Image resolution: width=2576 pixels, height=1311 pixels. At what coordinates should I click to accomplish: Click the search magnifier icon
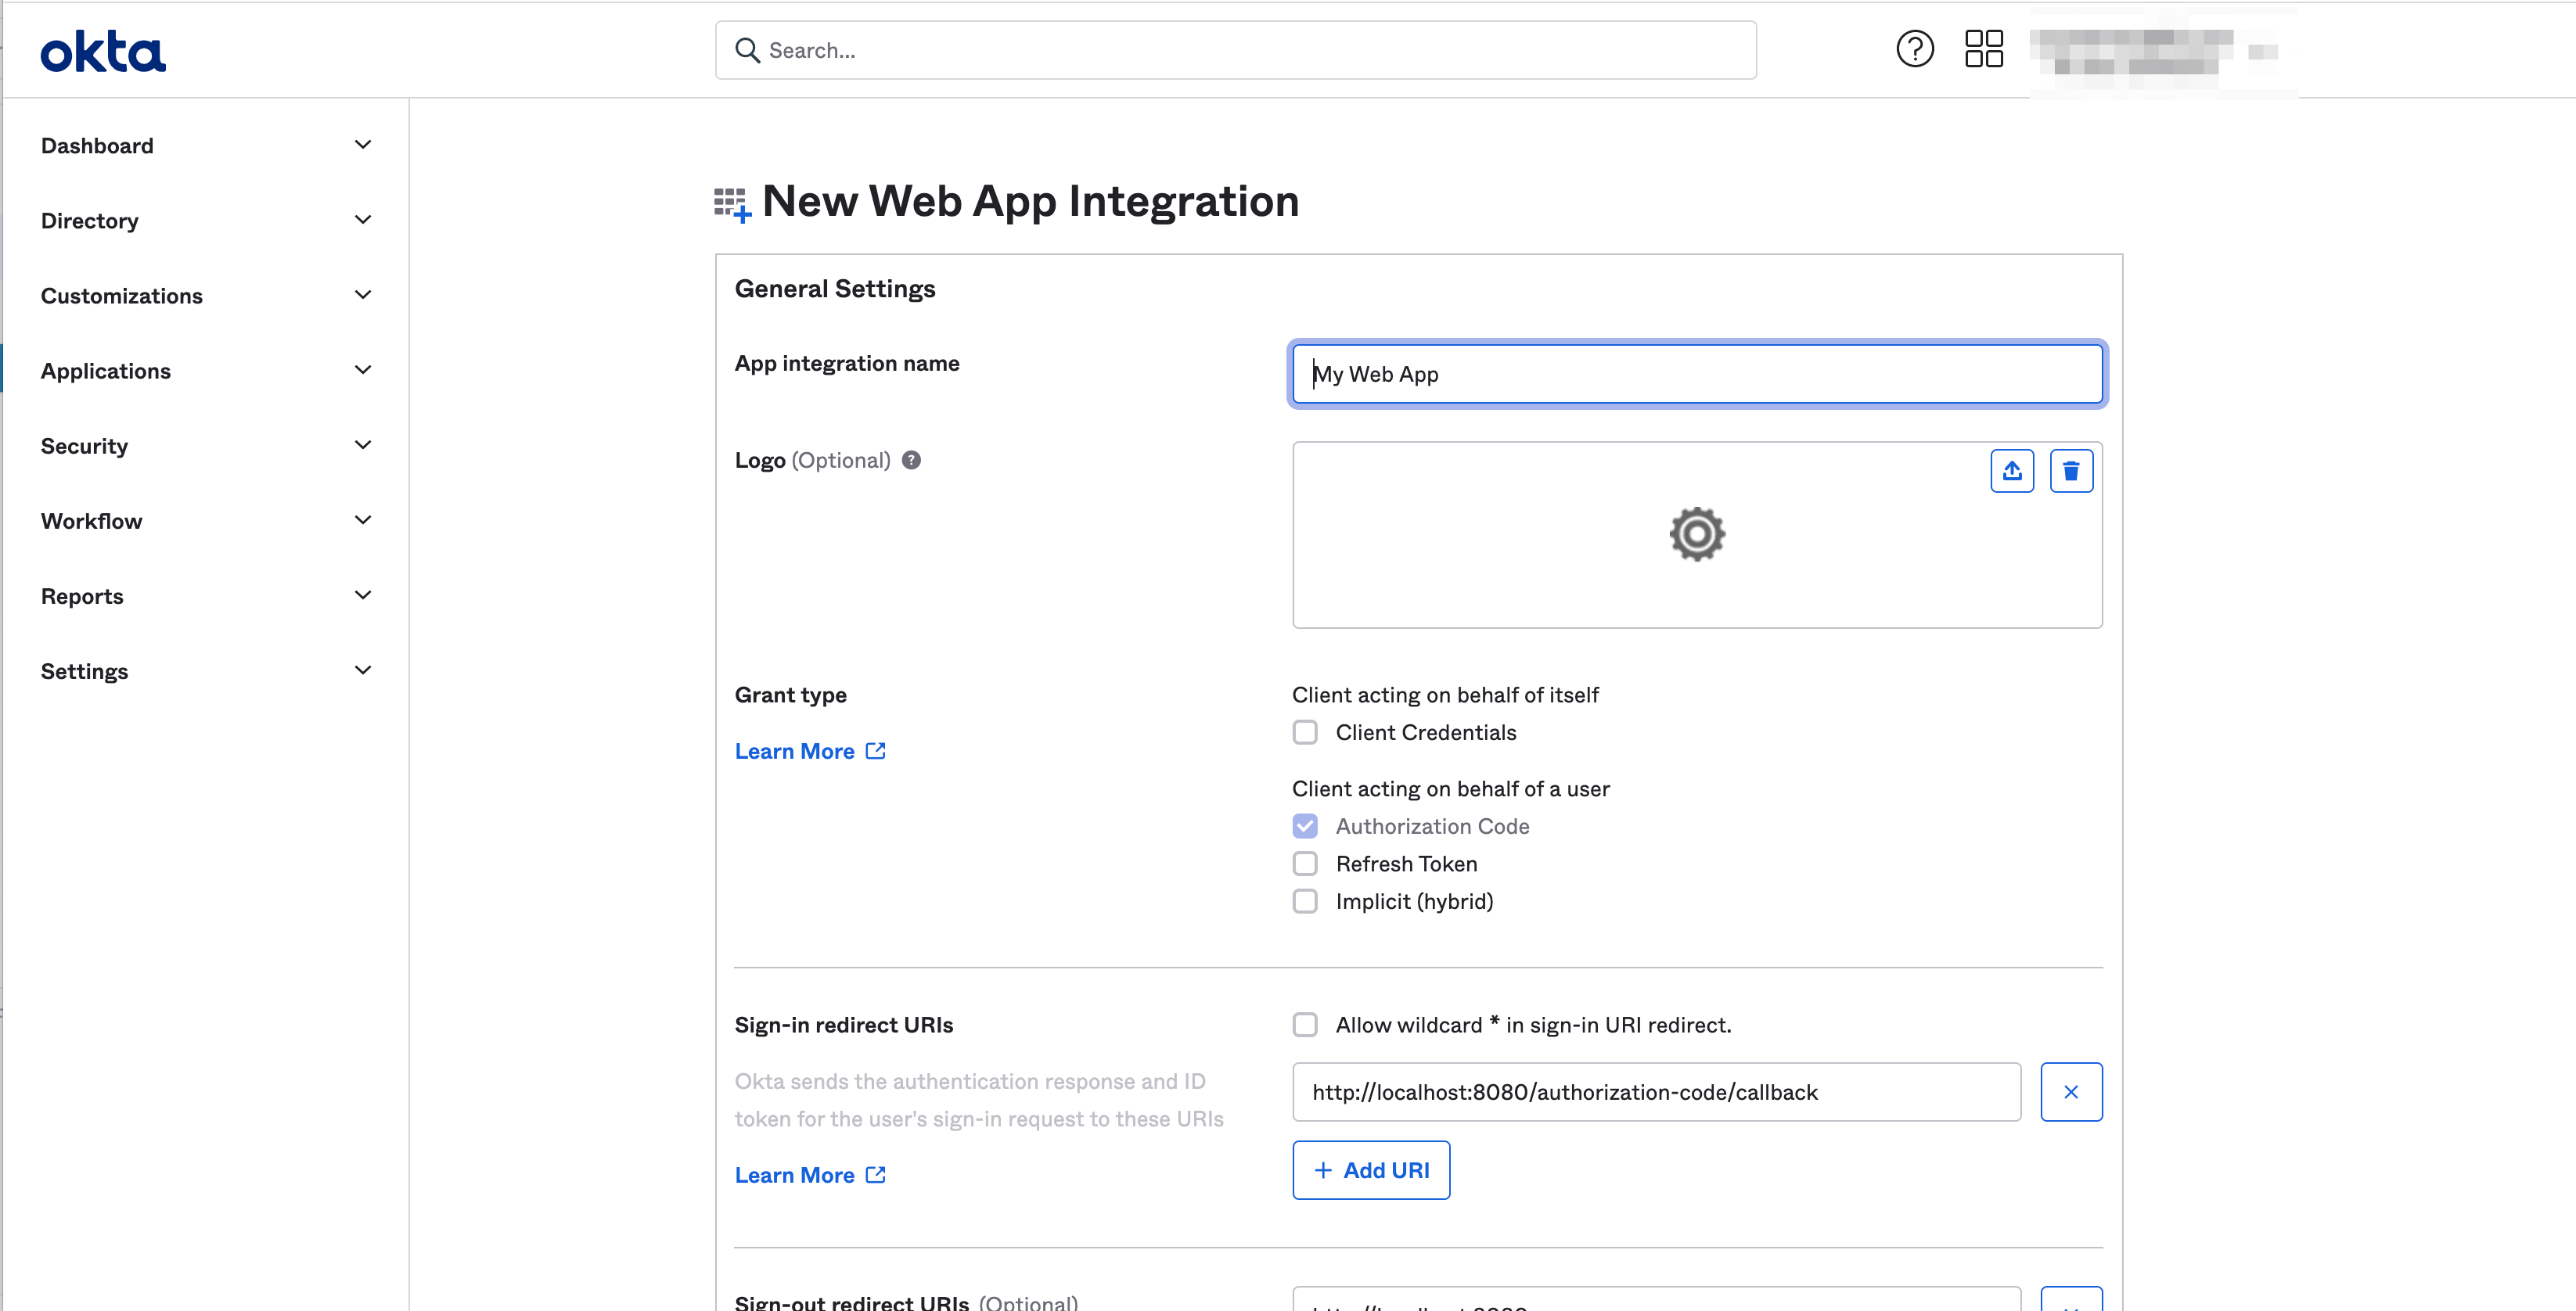(x=747, y=50)
